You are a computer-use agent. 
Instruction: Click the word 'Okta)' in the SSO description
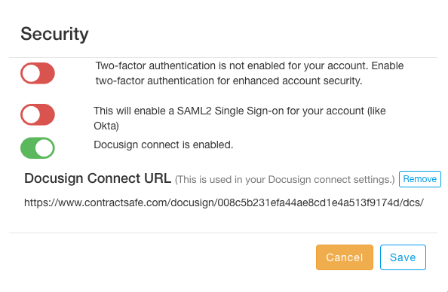tap(106, 126)
